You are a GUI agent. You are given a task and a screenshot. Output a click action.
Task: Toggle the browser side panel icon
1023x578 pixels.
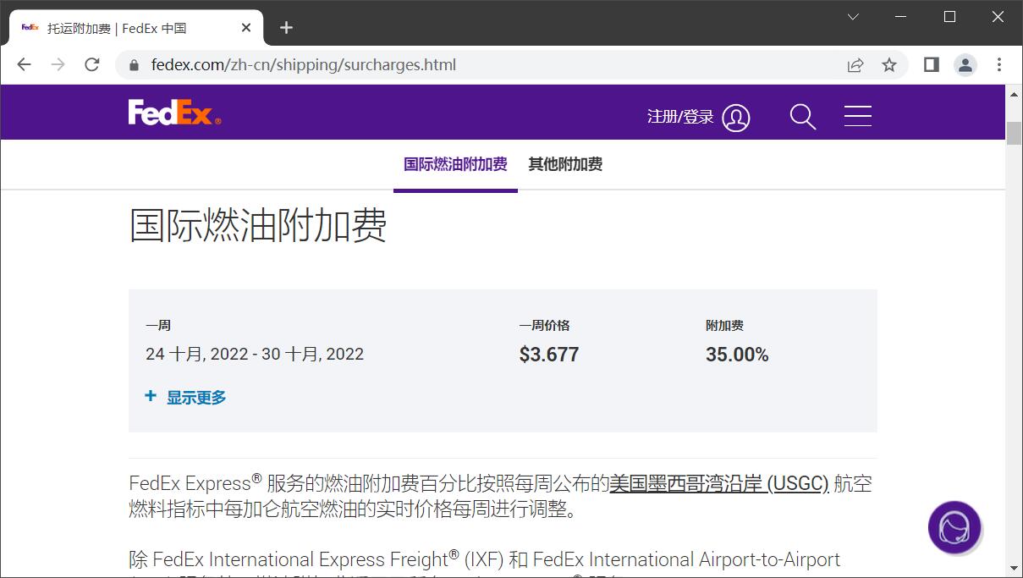click(932, 65)
